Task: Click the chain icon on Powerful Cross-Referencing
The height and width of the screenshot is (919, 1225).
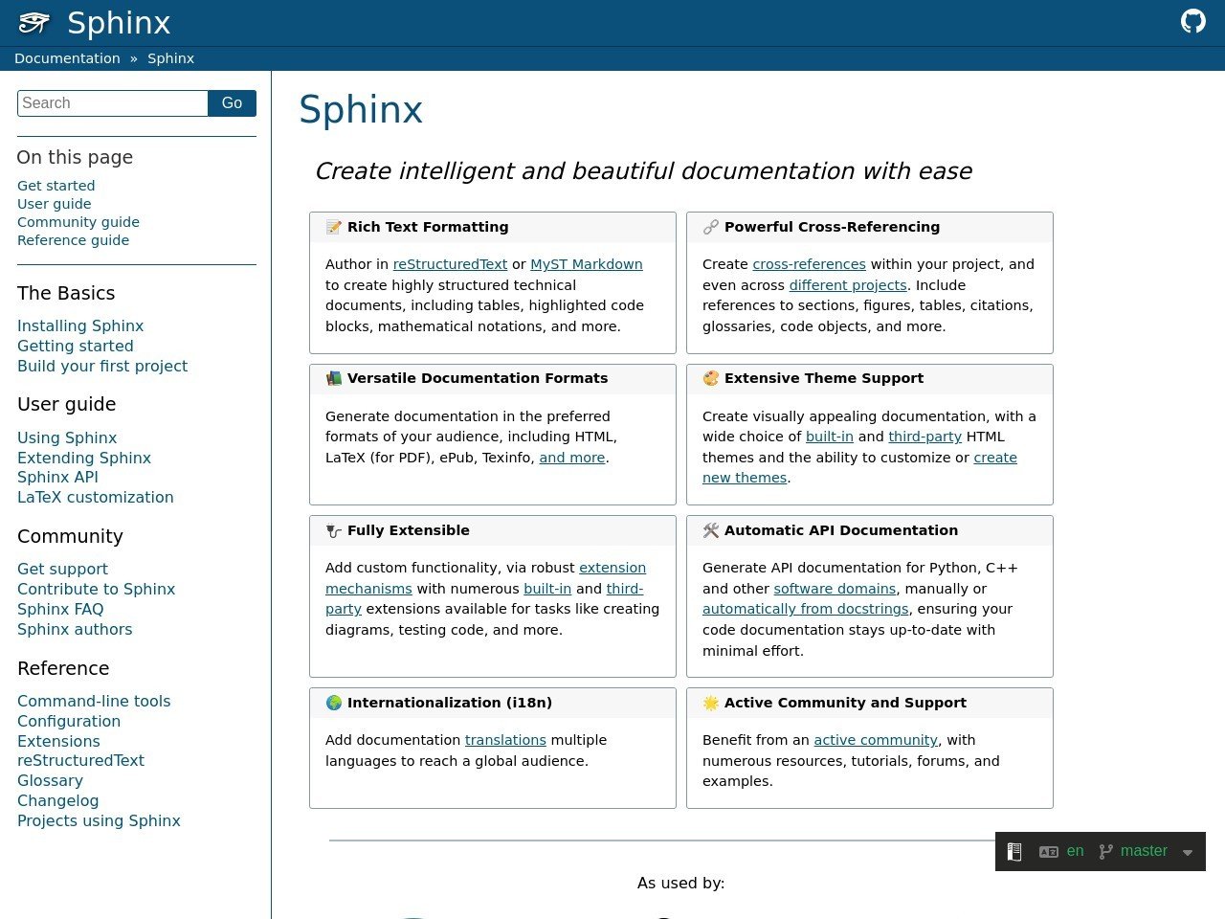Action: (711, 227)
